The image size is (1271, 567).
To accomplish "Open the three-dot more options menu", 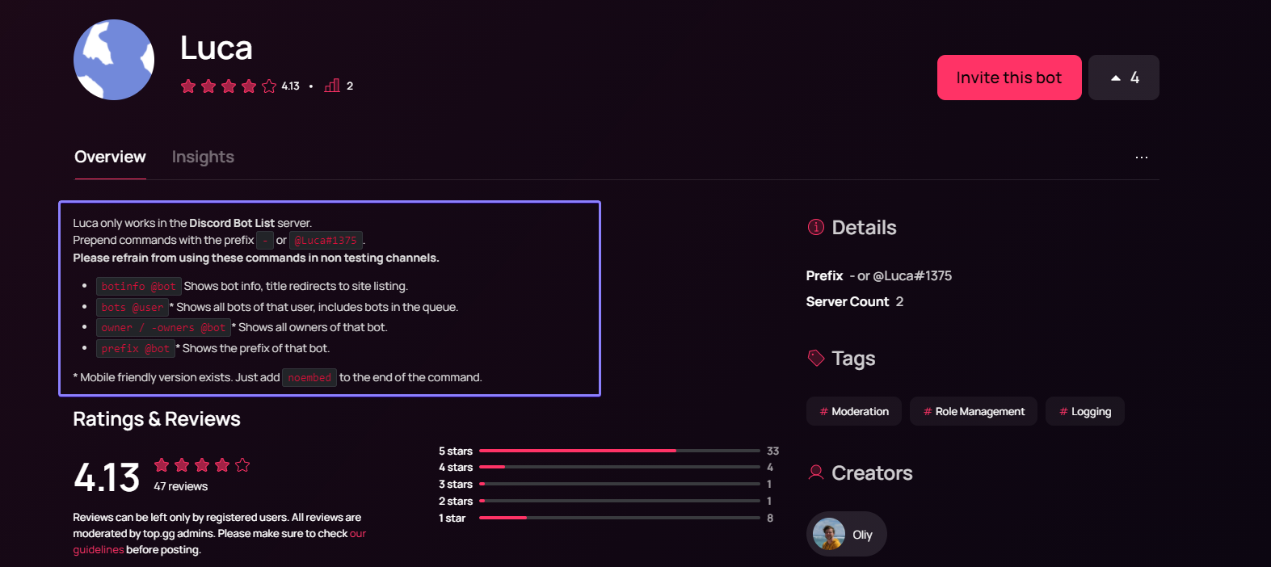I will (1142, 157).
